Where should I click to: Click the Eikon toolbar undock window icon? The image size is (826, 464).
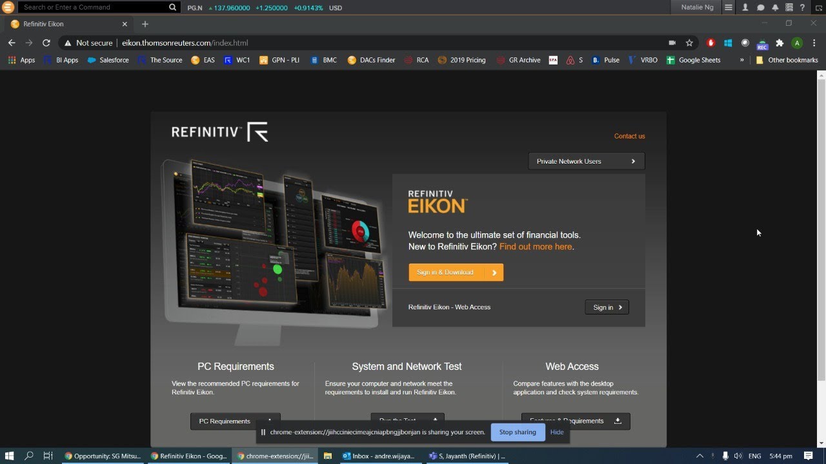coord(818,7)
